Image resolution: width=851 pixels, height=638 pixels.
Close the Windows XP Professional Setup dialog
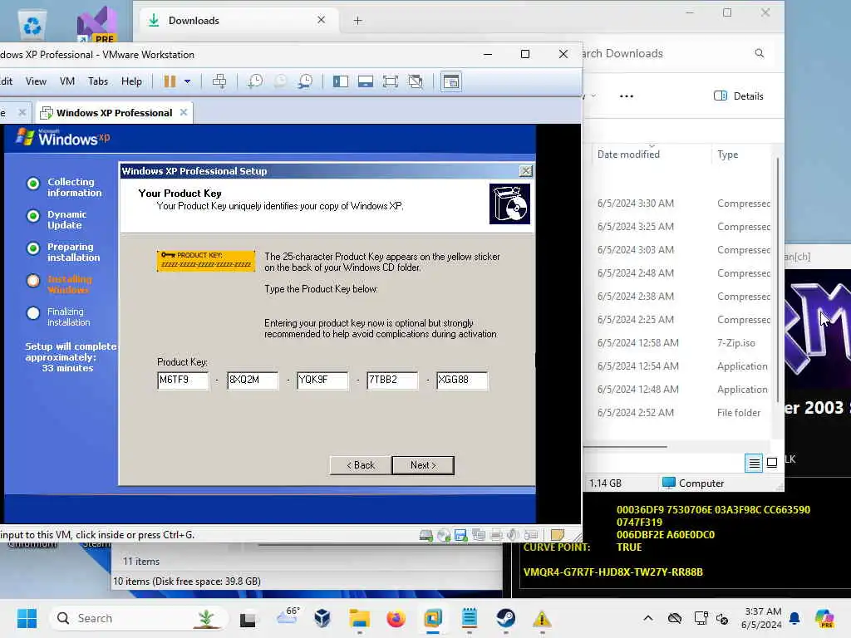(525, 171)
